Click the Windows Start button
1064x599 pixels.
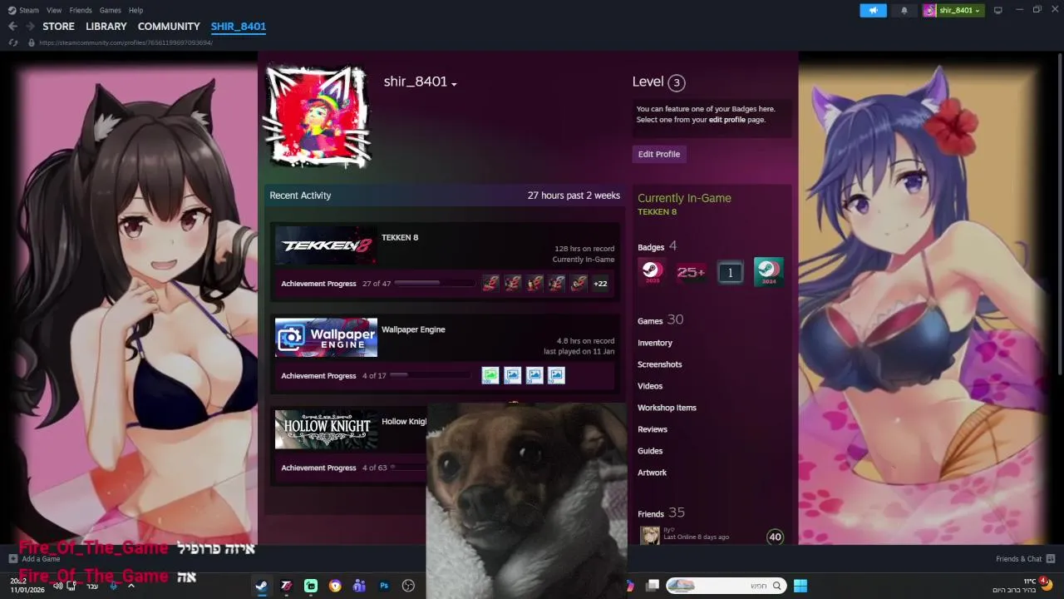(800, 586)
